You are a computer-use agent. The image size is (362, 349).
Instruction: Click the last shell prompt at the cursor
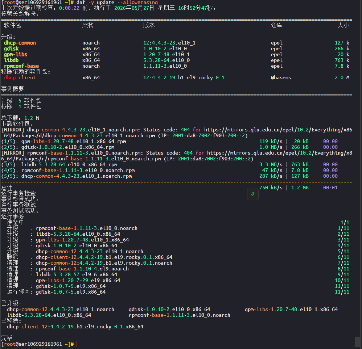(x=37, y=344)
